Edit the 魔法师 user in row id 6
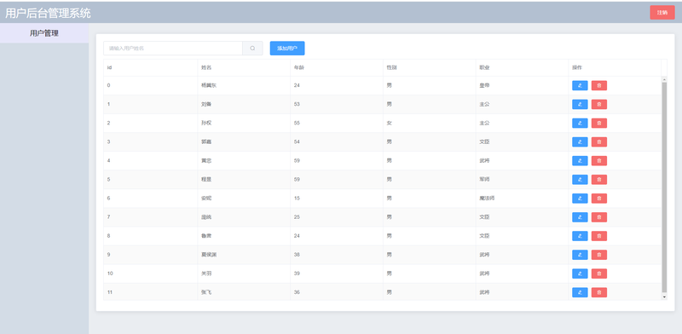682x334 pixels. tap(580, 199)
